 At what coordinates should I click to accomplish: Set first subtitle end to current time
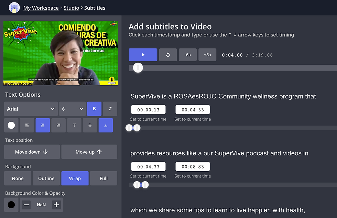(193, 119)
